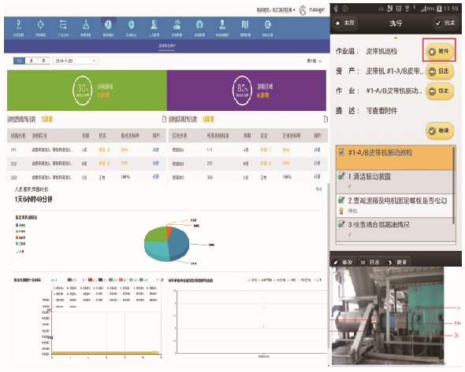
Task: Select the 月 (month) period tab
Action: point(32,61)
